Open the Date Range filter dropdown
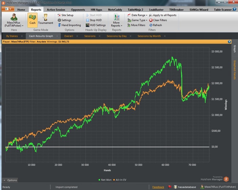The height and width of the screenshot is (190, 238). tap(137, 15)
